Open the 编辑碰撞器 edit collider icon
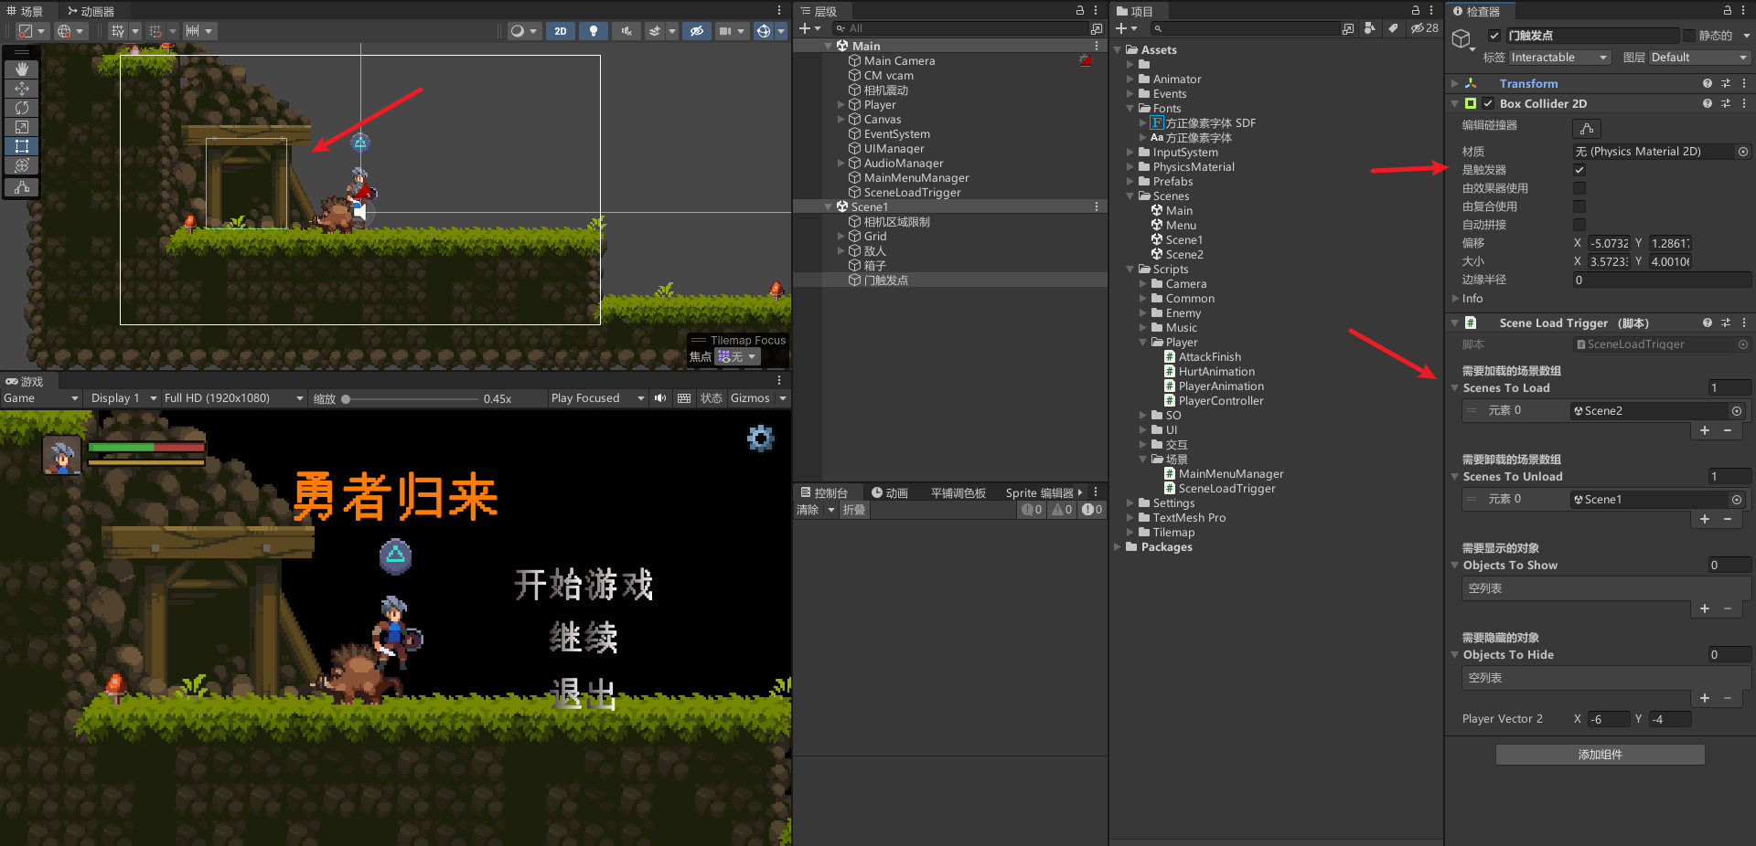This screenshot has width=1756, height=846. click(x=1587, y=128)
